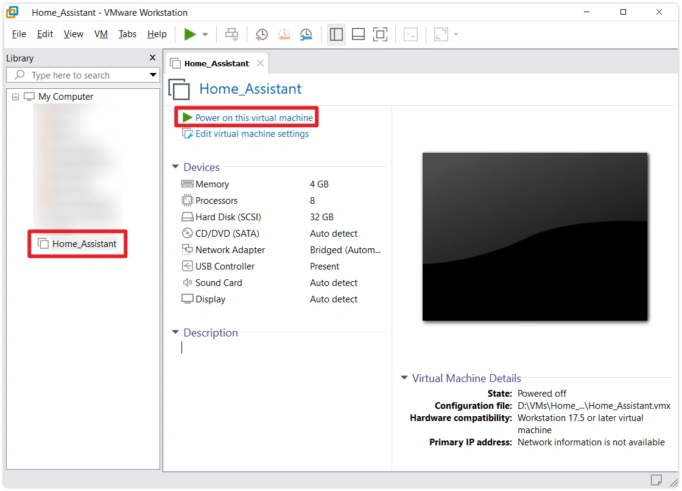This screenshot has height=491, width=682.
Task: Open the View menu
Action: [x=73, y=34]
